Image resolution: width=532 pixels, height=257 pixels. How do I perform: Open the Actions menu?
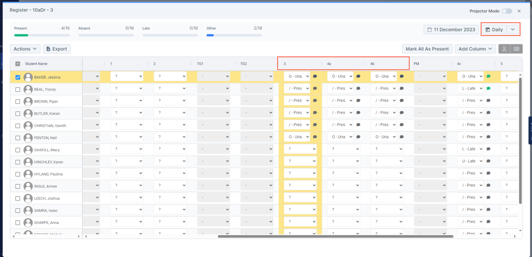click(25, 49)
